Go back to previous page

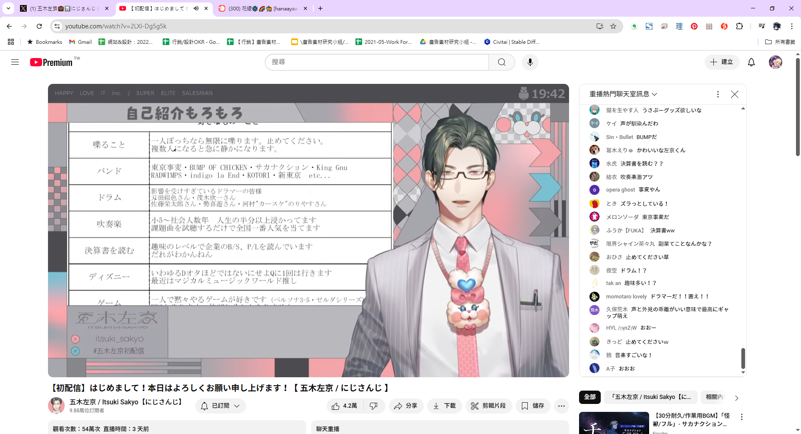tap(9, 26)
